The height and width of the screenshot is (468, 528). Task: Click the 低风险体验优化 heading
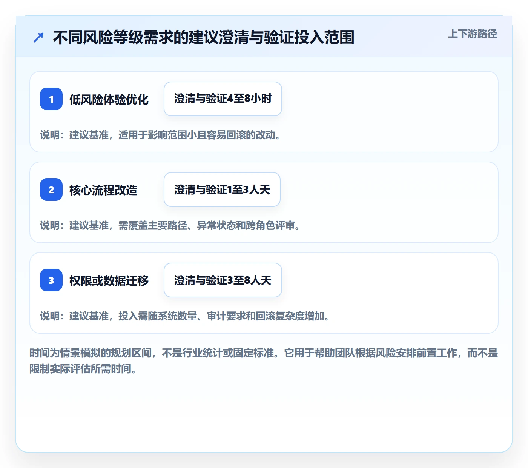pos(109,99)
